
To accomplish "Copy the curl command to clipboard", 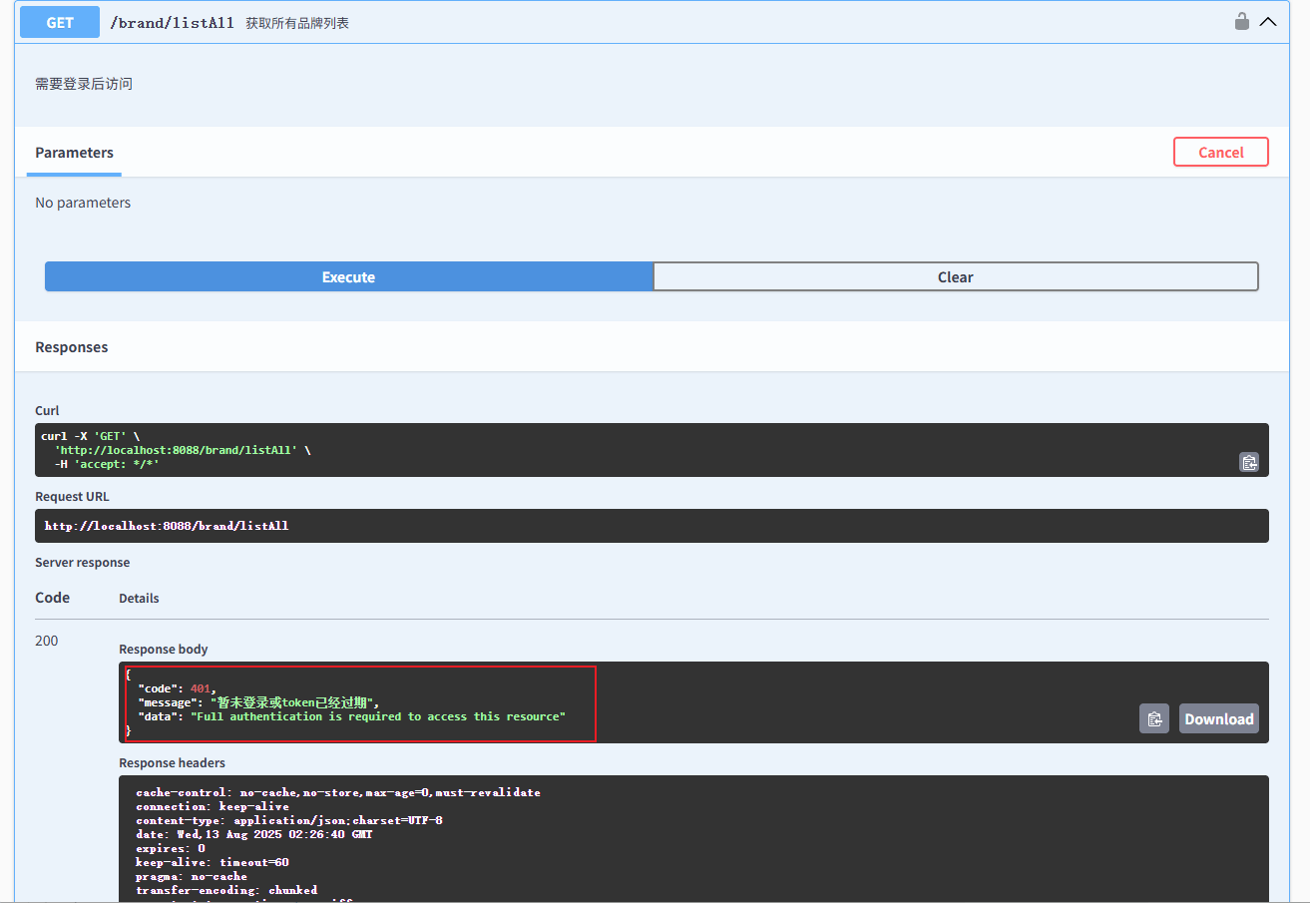I will pos(1248,462).
